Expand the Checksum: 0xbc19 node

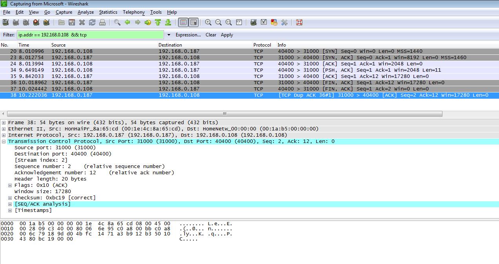pyautogui.click(x=10, y=198)
